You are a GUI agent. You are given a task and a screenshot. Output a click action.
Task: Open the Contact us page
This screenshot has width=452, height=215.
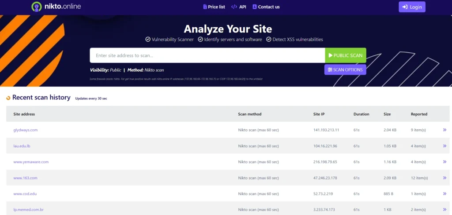coord(266,7)
